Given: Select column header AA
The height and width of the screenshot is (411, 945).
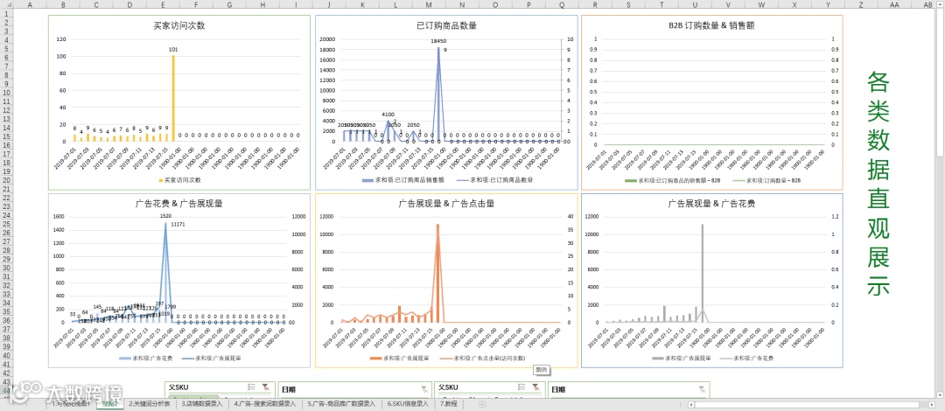Looking at the screenshot, I should coord(894,4).
